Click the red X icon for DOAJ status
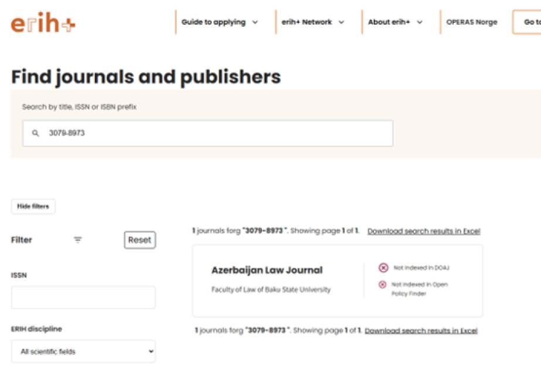 click(x=383, y=268)
